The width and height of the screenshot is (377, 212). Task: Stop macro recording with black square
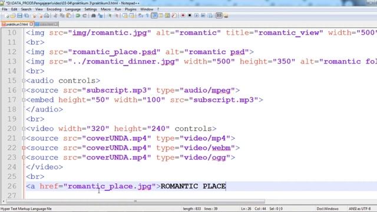190,16
